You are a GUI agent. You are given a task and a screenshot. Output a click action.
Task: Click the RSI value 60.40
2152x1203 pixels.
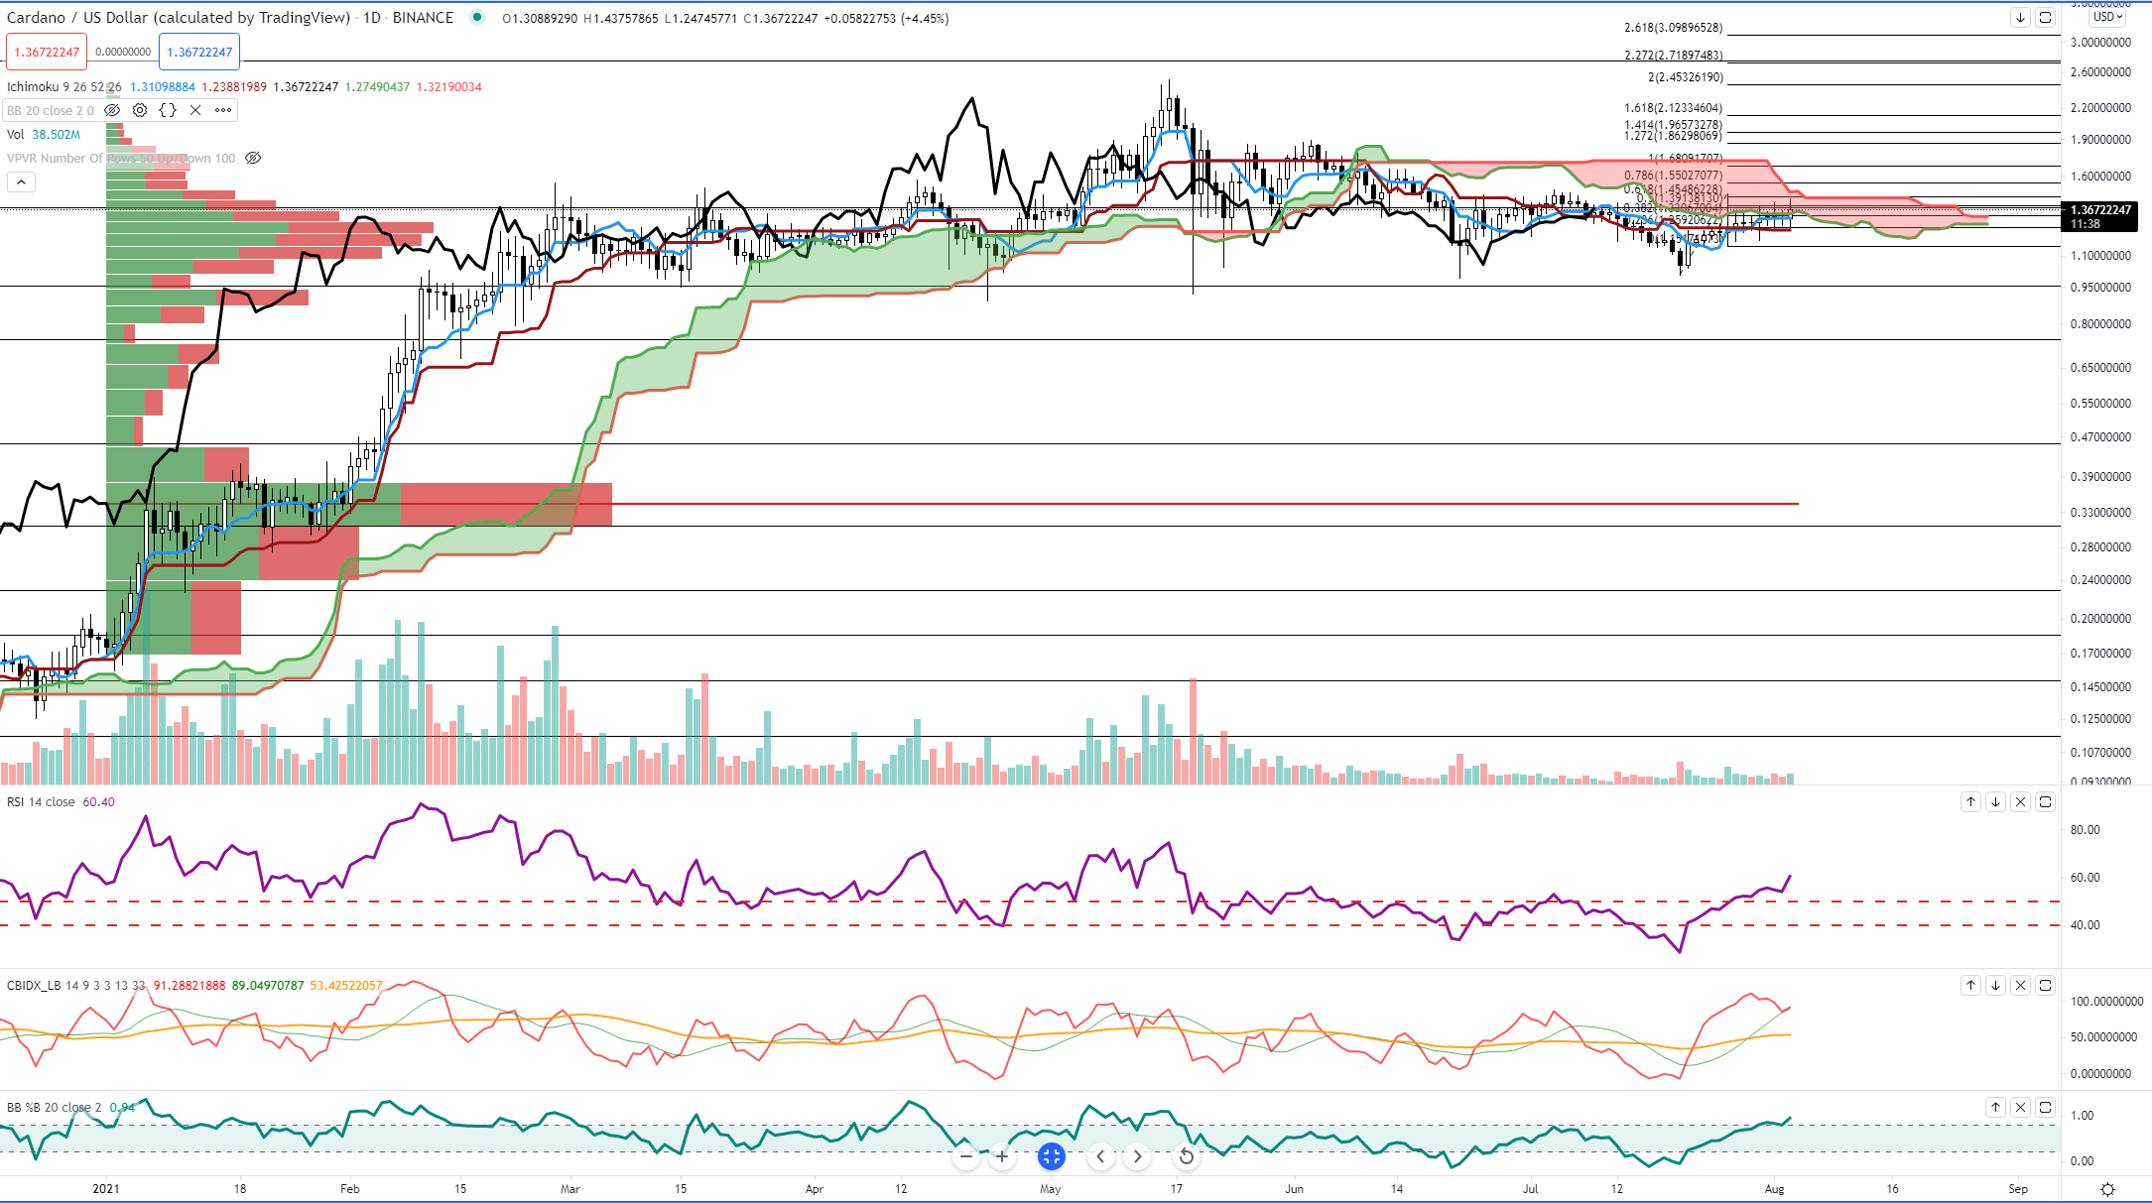pos(98,801)
